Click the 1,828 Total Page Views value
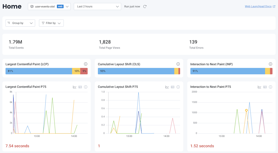The image size is (278, 153). pos(105,42)
